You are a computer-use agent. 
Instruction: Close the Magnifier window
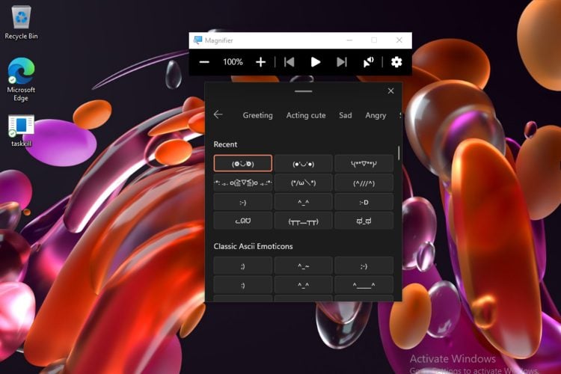399,40
